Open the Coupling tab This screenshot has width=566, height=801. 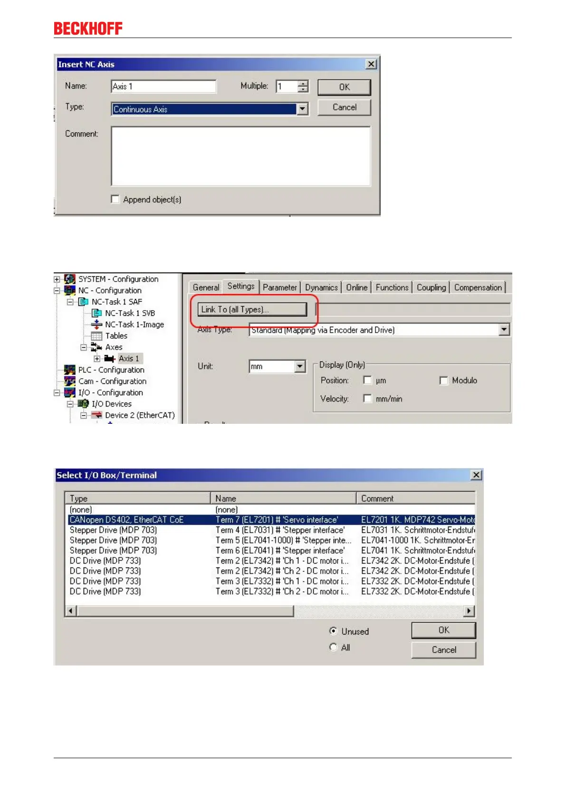click(x=432, y=287)
